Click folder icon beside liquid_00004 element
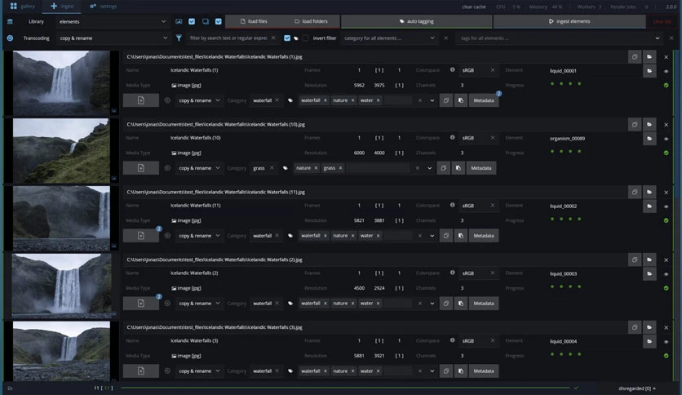Image resolution: width=682 pixels, height=395 pixels. [x=649, y=341]
